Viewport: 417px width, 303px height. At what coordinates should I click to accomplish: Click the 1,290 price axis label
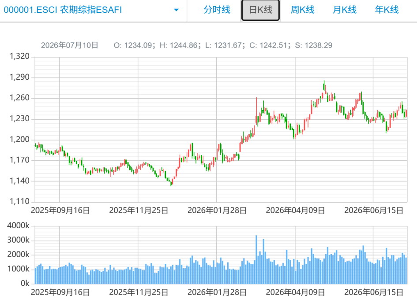point(19,77)
